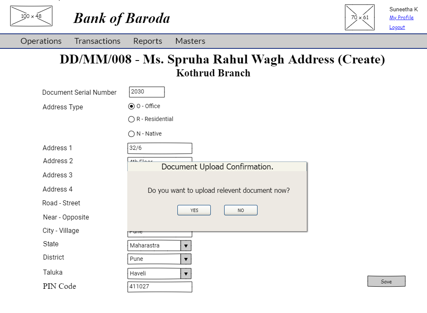This screenshot has height=313, width=427.
Task: Click NO to skip document upload
Action: (240, 210)
